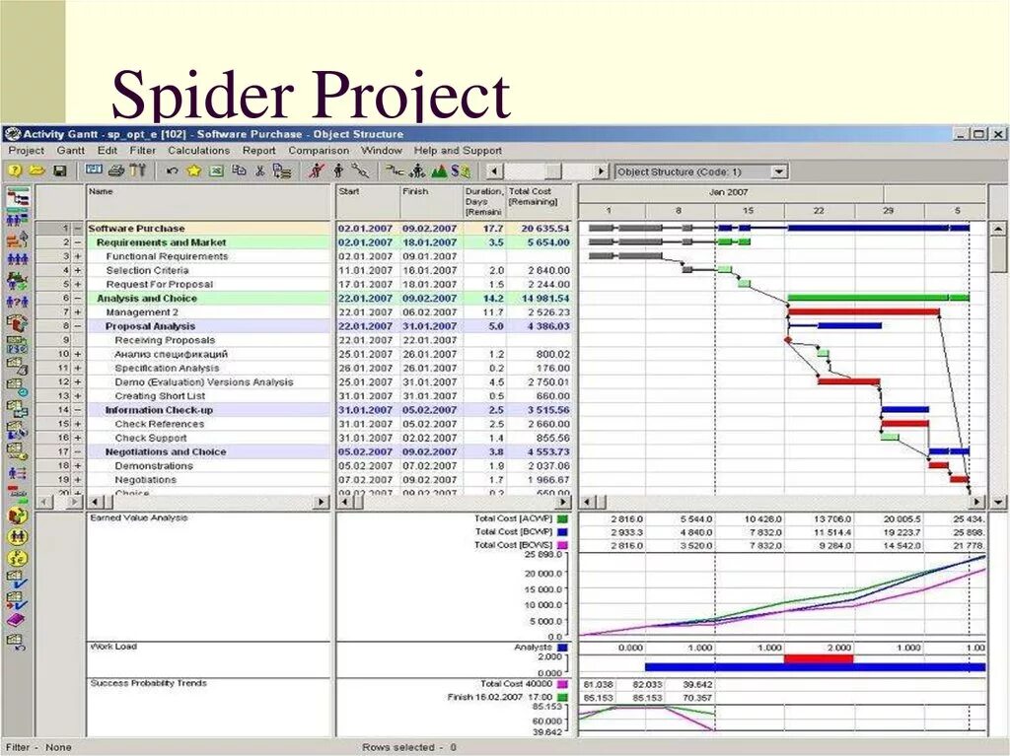Click the Finish column header
This screenshot has height=756, width=1010.
click(432, 201)
